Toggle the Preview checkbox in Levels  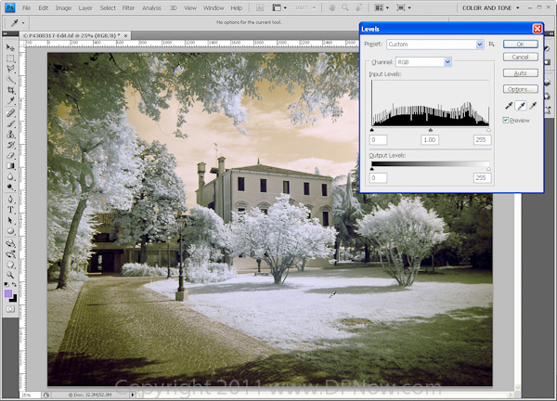507,120
